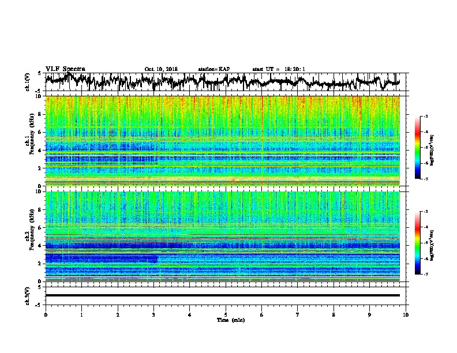Click the ch.1 spectrogram panel
This screenshot has width=457, height=353.
[222, 141]
